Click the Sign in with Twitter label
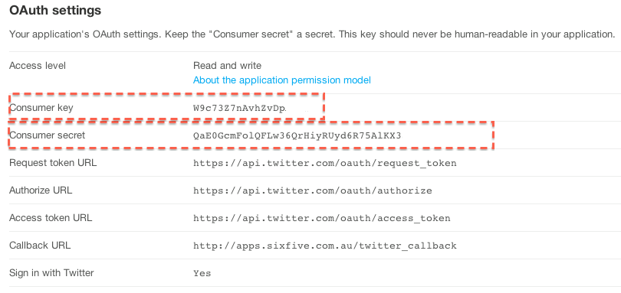Screen dimensions: 621x293 coord(51,273)
